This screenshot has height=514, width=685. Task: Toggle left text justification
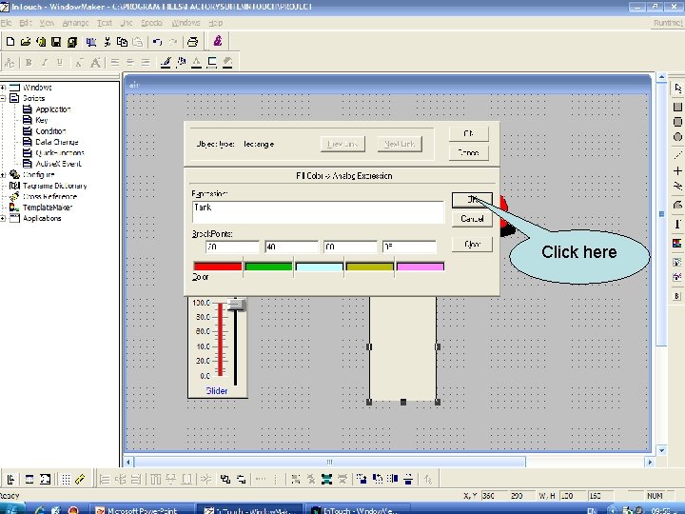coord(115,63)
